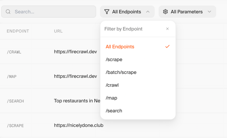Click the orange checkmark next to All Endpoints
227x138 pixels.
(167, 47)
